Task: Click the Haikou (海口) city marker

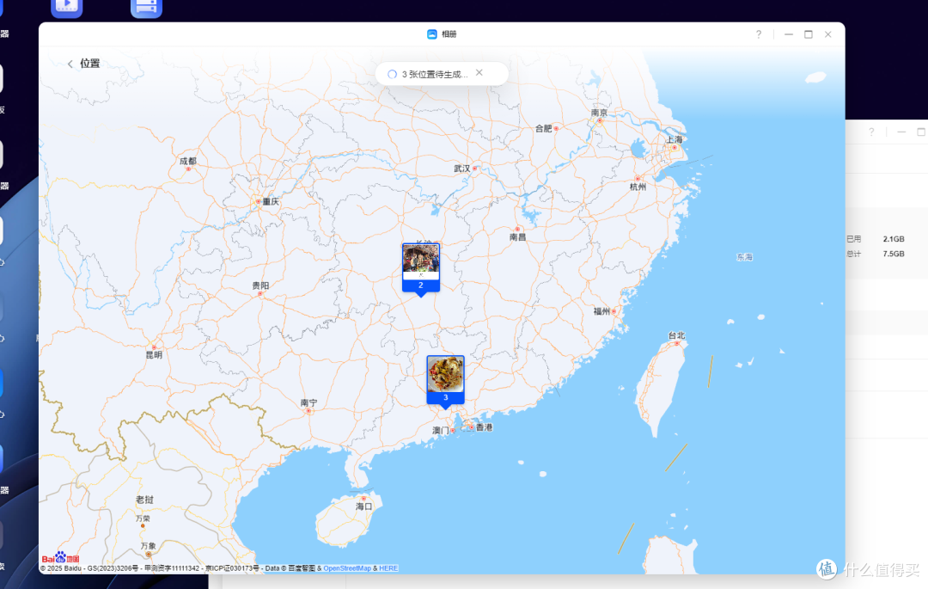Action: click(363, 498)
